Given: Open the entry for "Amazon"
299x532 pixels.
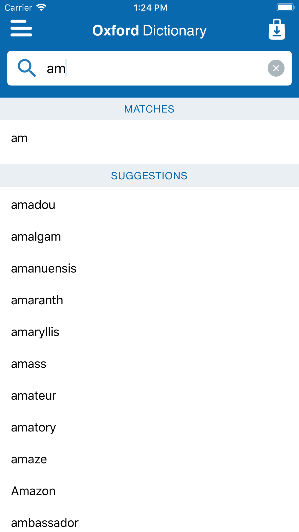Looking at the screenshot, I should (x=33, y=491).
